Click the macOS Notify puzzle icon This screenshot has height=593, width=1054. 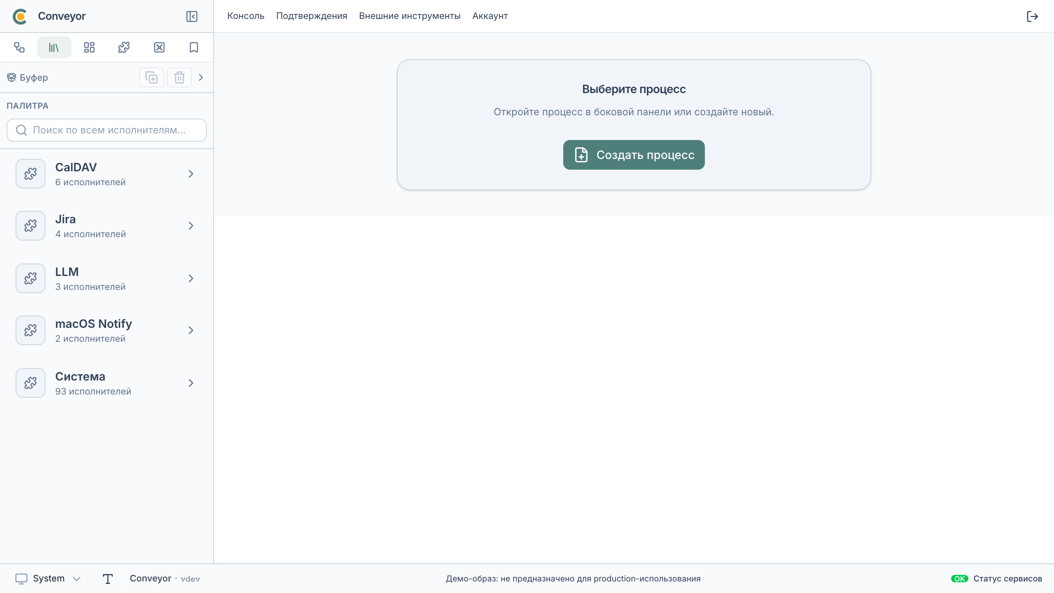pos(30,330)
